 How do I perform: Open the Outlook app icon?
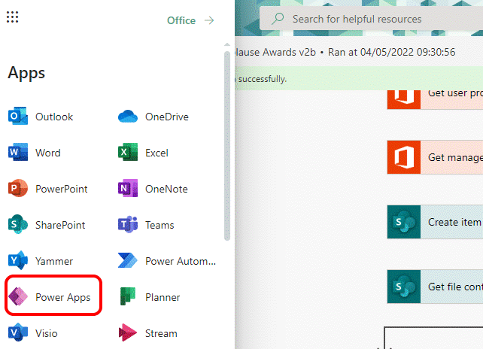click(18, 117)
